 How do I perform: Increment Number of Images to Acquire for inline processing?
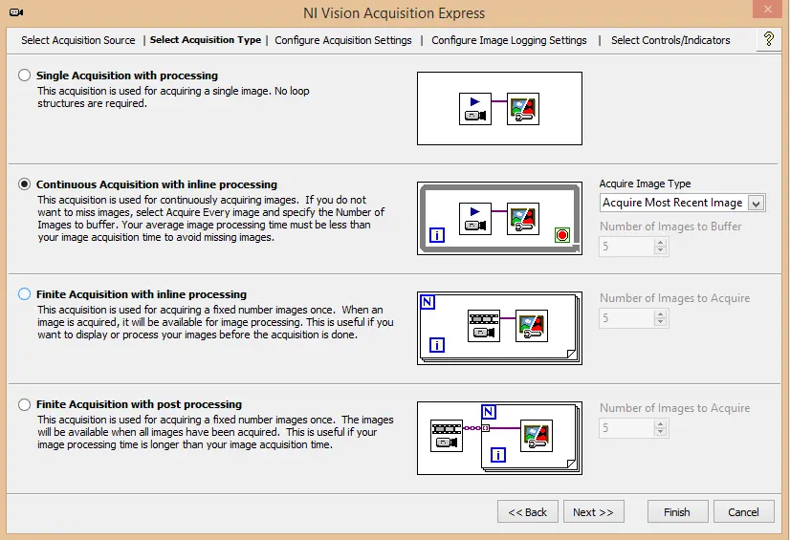point(661,314)
